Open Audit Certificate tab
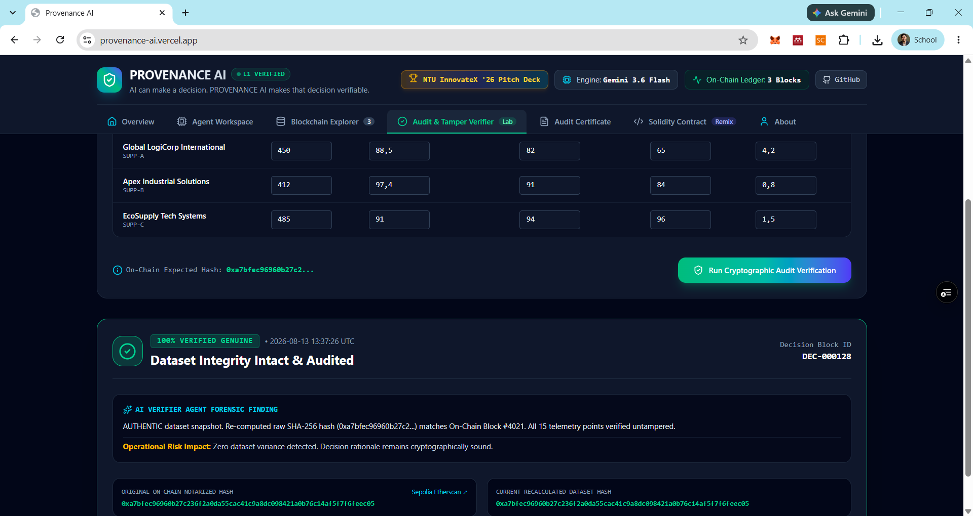The width and height of the screenshot is (973, 516). [575, 121]
